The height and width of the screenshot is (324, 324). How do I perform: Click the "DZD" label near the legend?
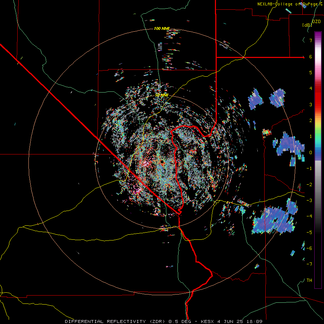tap(316, 22)
